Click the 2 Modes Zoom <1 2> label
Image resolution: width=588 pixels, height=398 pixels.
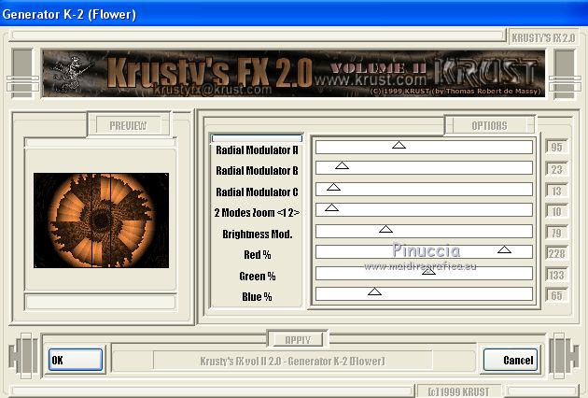[257, 213]
